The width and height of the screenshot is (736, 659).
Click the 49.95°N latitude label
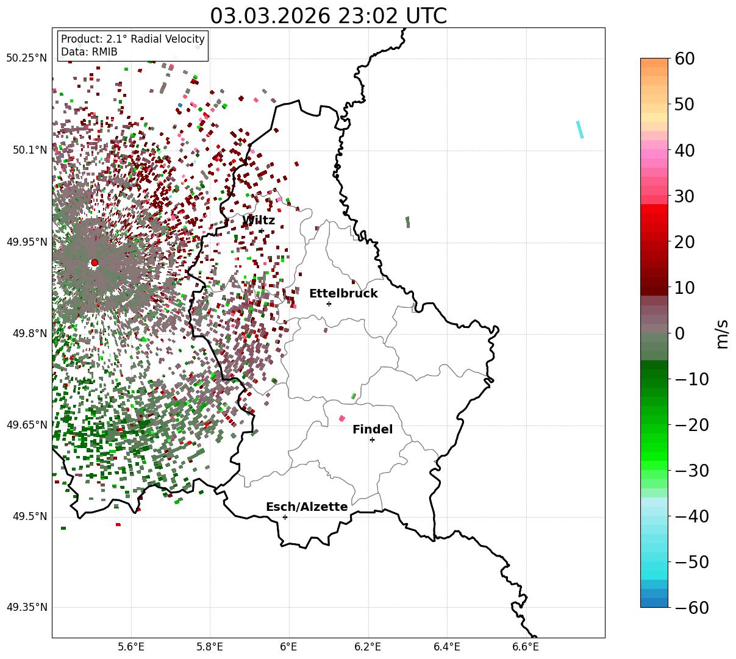(26, 242)
